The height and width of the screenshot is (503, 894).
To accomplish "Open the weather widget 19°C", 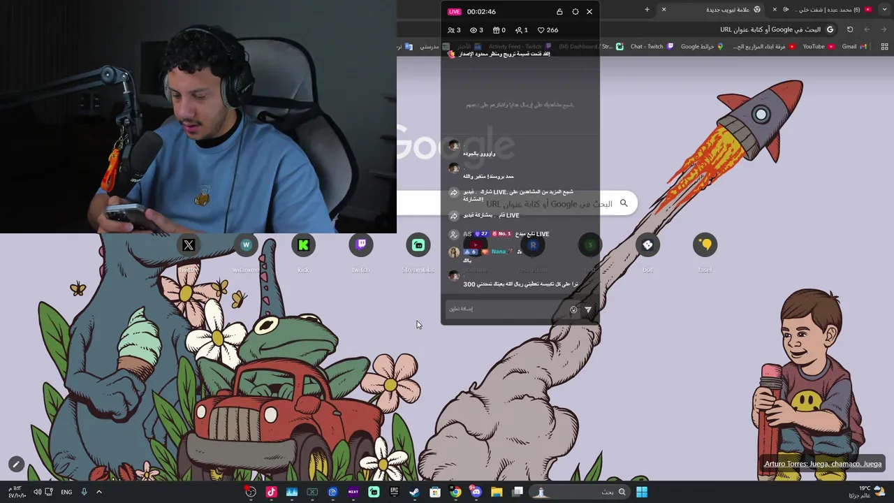I will click(x=866, y=492).
